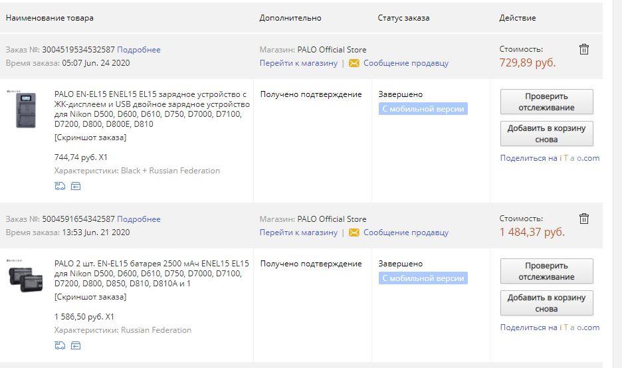Select price 729,89 руб.
This screenshot has width=622, height=368.
pyautogui.click(x=528, y=62)
